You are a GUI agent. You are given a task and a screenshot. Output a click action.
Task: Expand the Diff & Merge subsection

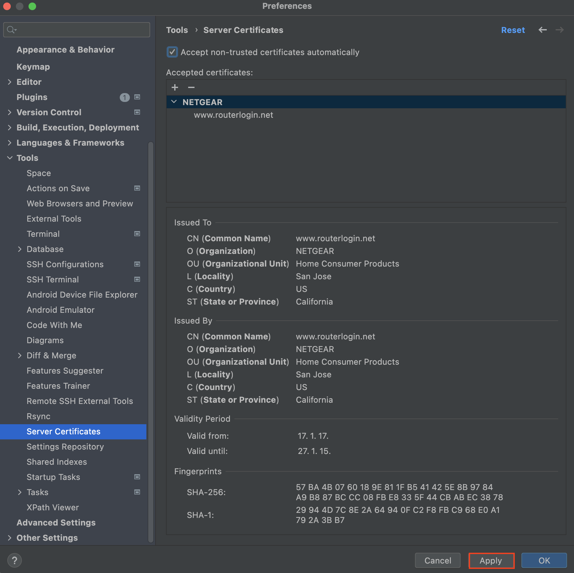(20, 356)
